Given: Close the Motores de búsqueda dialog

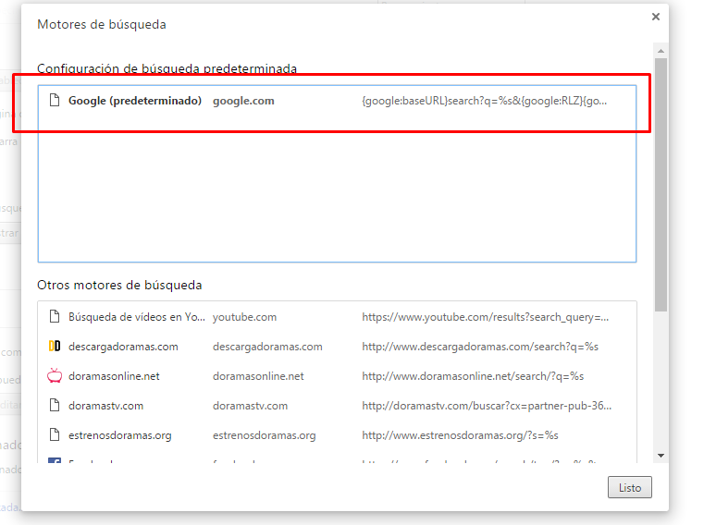Looking at the screenshot, I should (x=656, y=17).
